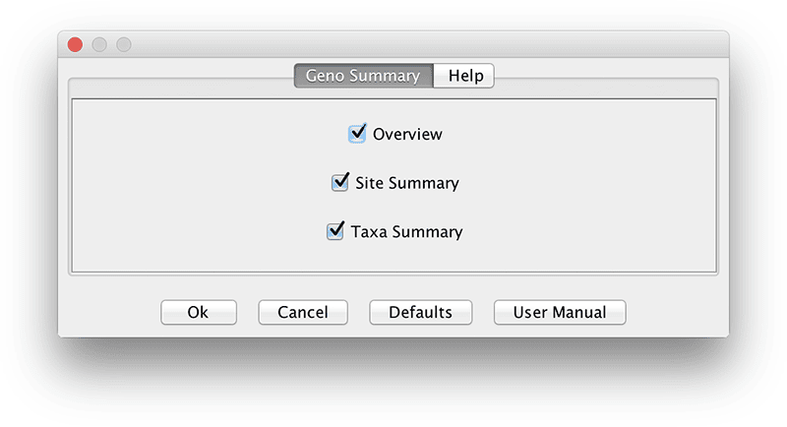Select the Geno Summary tab
The image size is (787, 427).
(363, 76)
